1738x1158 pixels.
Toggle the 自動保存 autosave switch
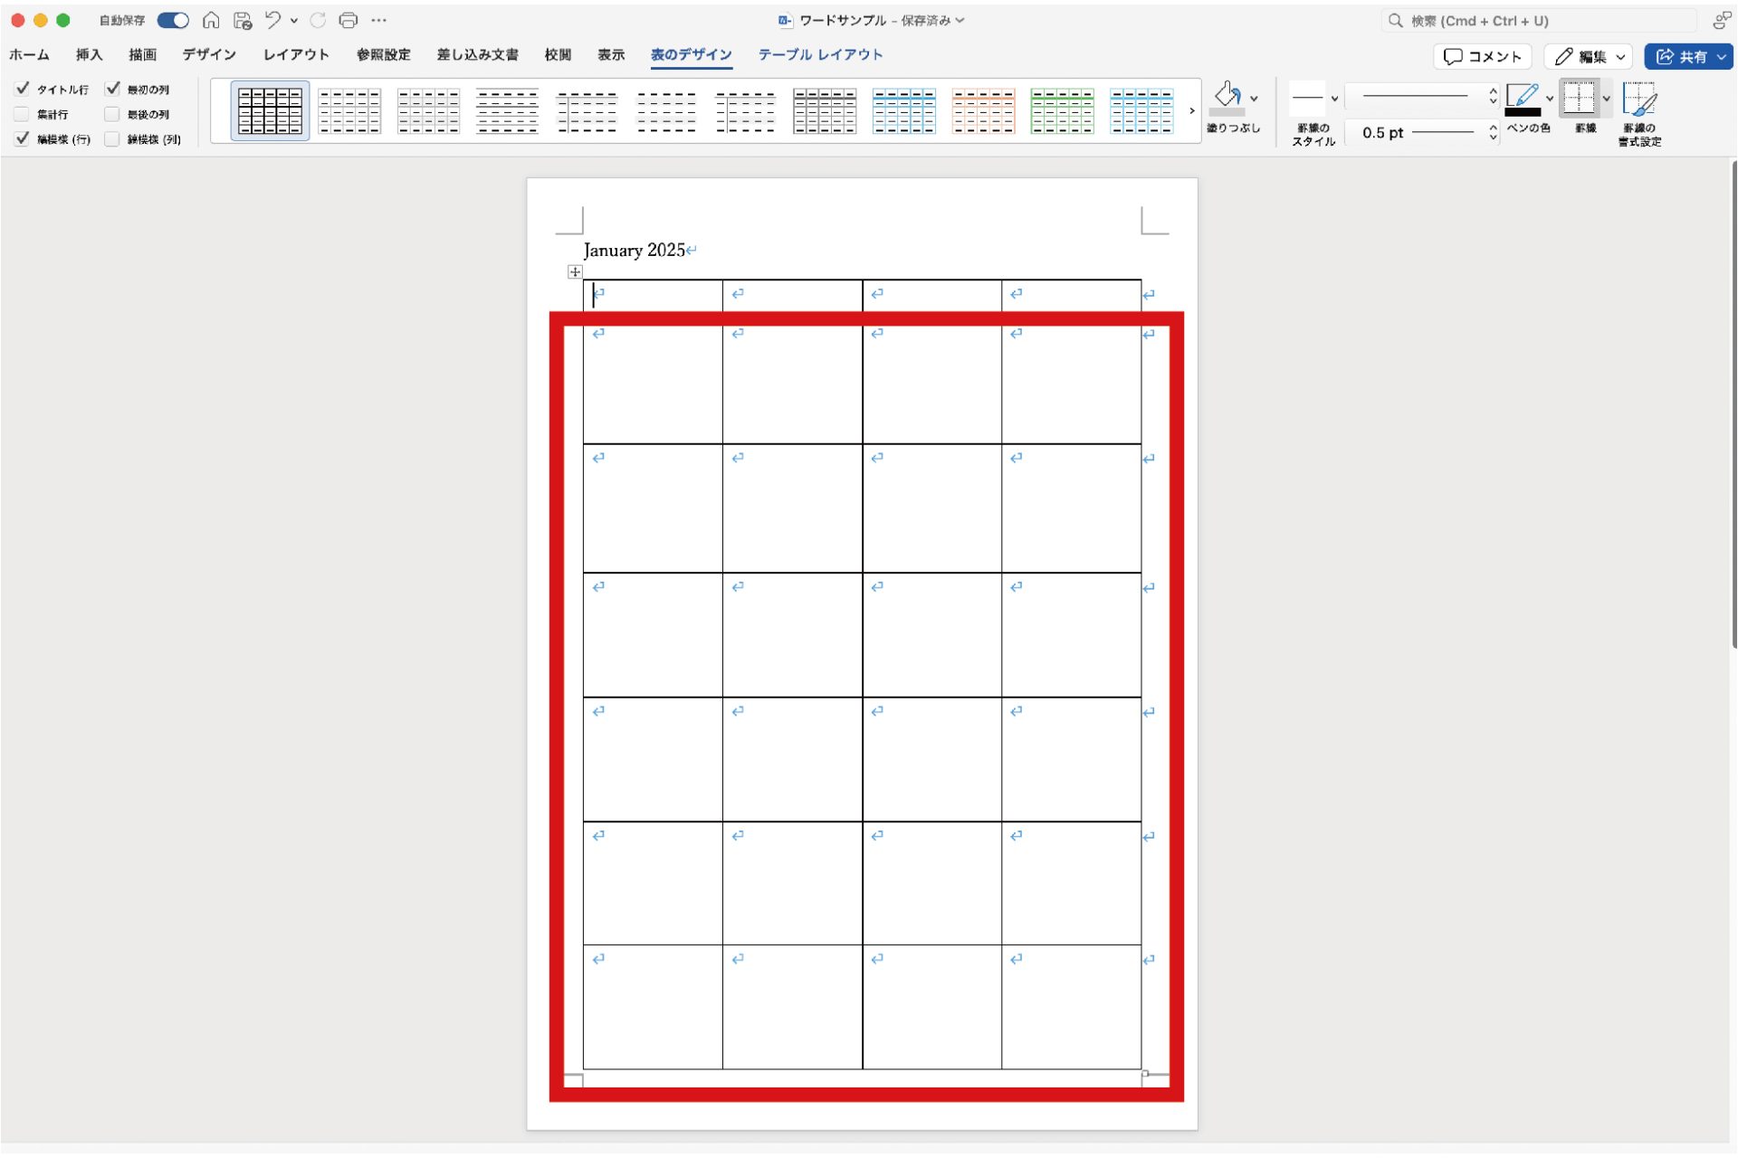173,20
